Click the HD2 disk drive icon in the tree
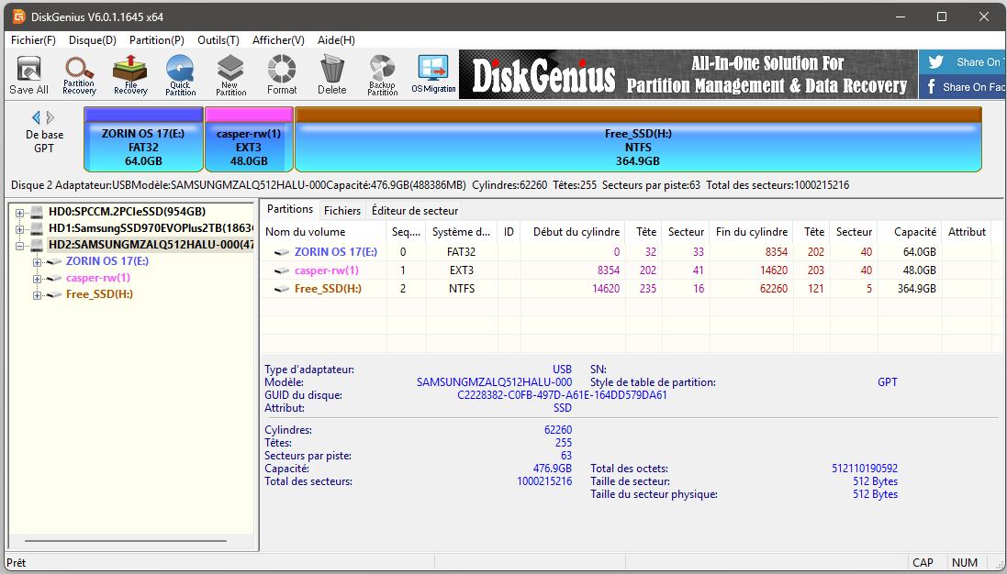 38,245
